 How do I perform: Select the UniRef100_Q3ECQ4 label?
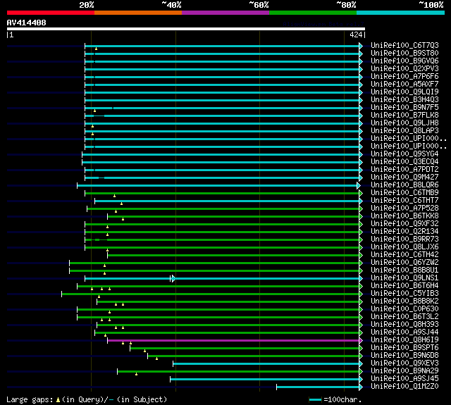(x=404, y=162)
